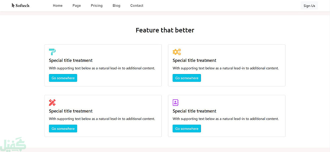330x152 pixels.
Task: Click the green Arabic watermark logo
Action: 14,145
